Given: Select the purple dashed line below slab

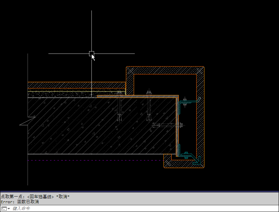Looking at the screenshot, I should (96, 160).
